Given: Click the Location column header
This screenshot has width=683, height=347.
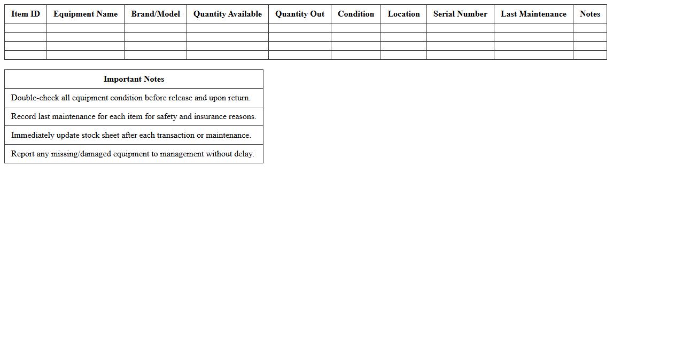Looking at the screenshot, I should [x=403, y=14].
